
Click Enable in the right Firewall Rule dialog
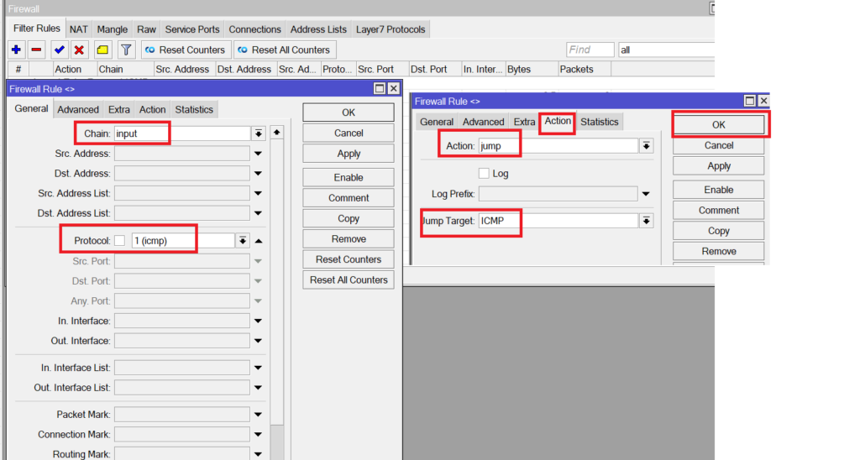tap(719, 190)
